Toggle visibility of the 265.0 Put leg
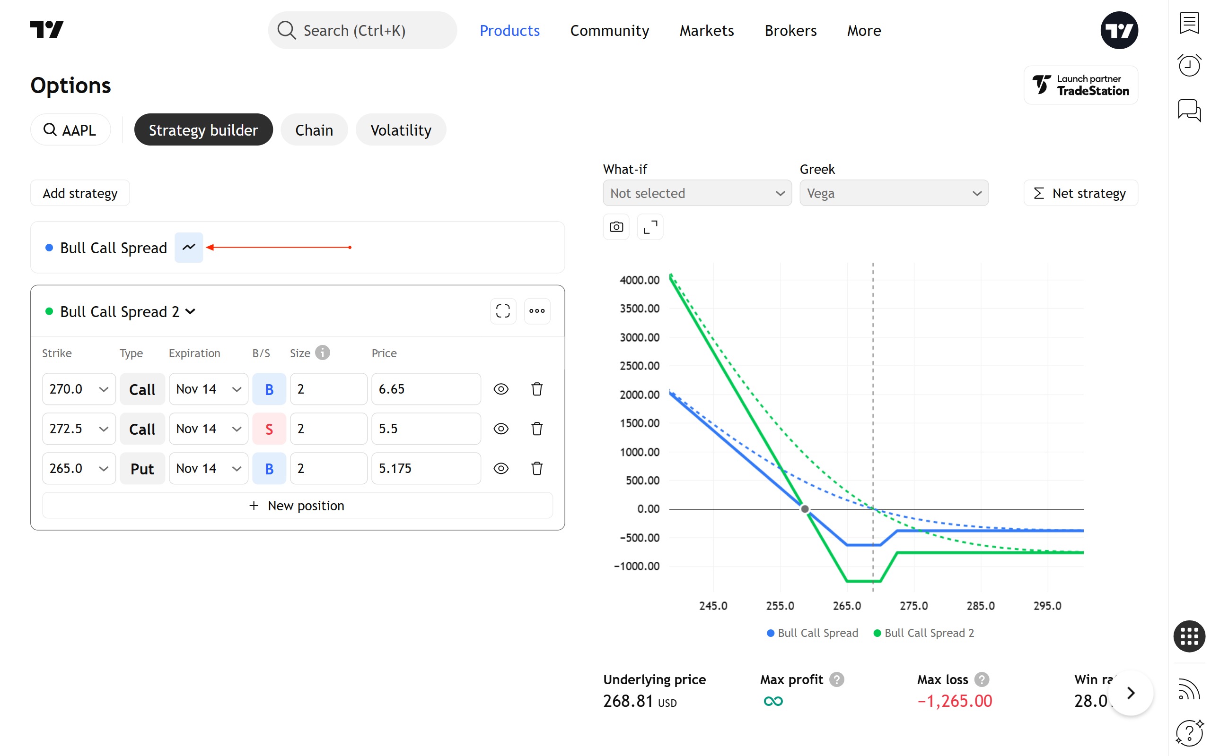This screenshot has width=1211, height=756. [x=501, y=469]
